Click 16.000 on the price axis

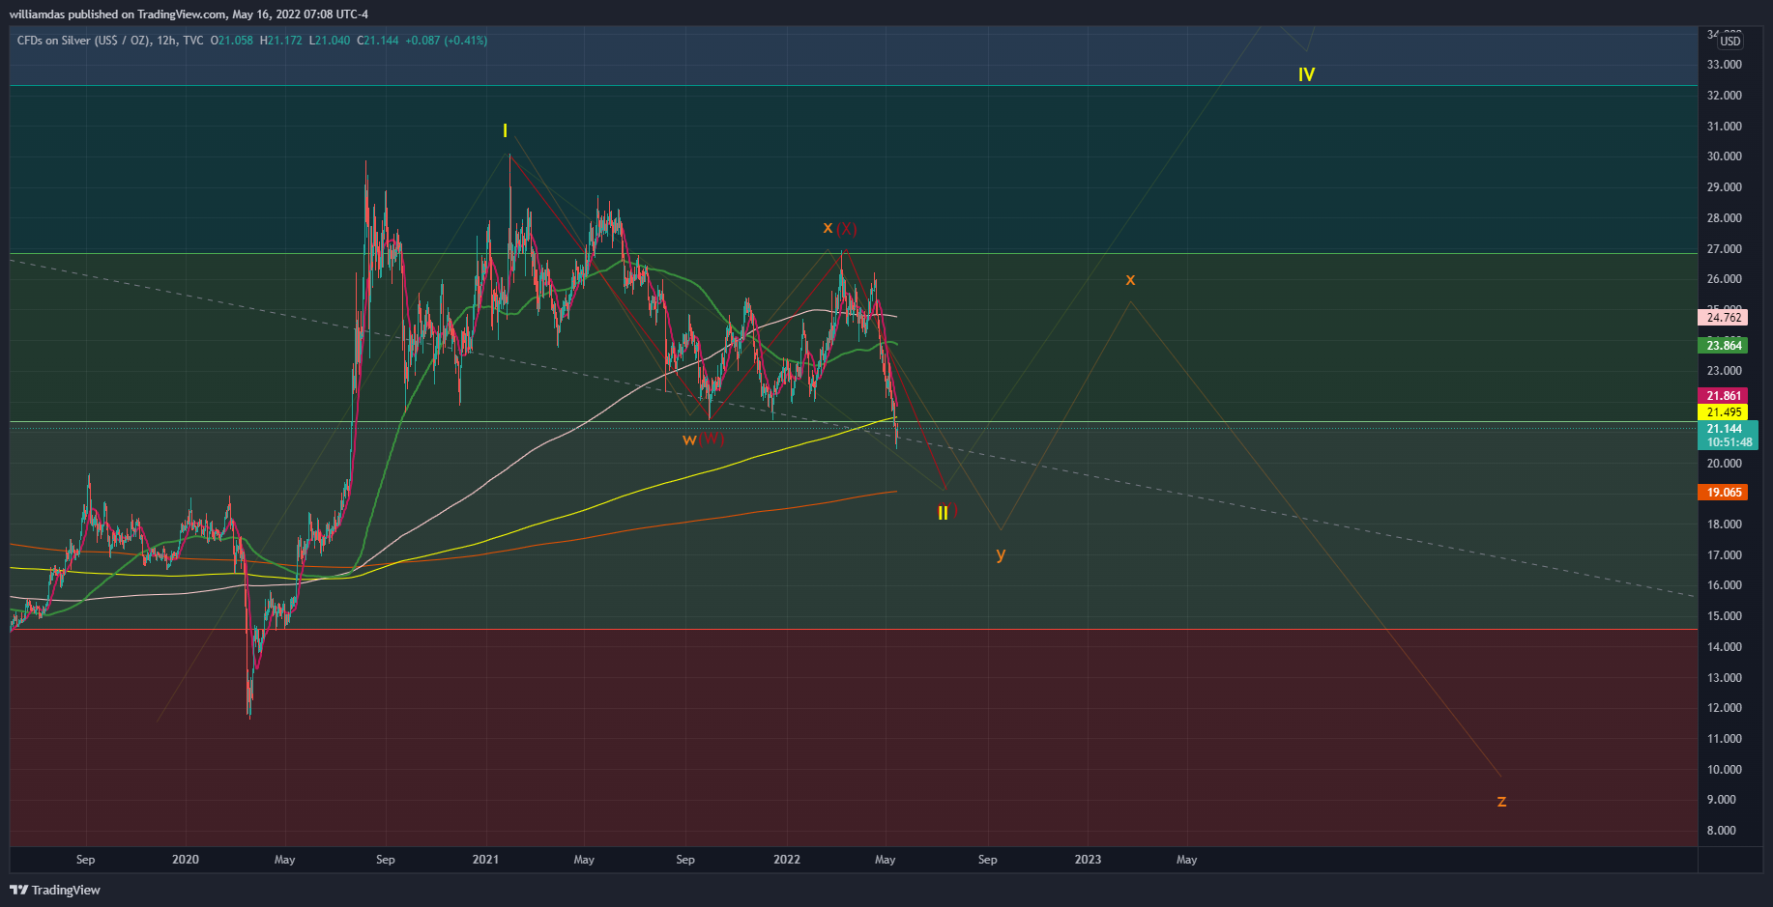coord(1724,585)
